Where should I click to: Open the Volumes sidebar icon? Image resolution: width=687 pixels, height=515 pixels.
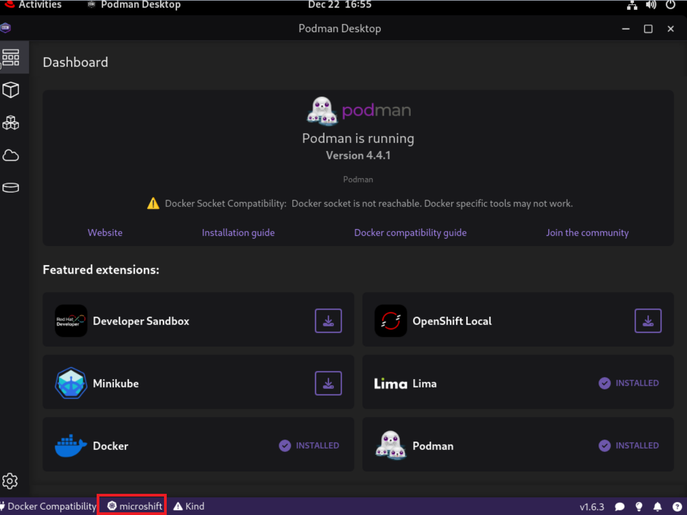click(x=11, y=188)
